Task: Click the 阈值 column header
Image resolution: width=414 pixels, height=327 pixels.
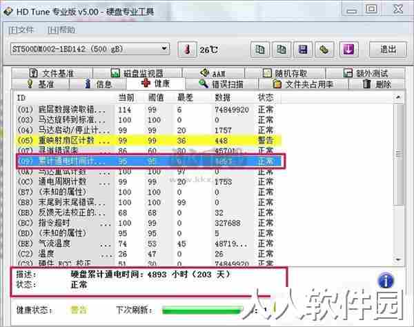Action: [x=156, y=98]
